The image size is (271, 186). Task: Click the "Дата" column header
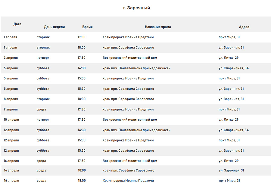coord(17,24)
